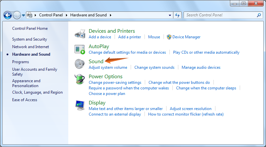The width and height of the screenshot is (266, 147).
Task: Close the Control Panel window
Action: [x=256, y=3]
